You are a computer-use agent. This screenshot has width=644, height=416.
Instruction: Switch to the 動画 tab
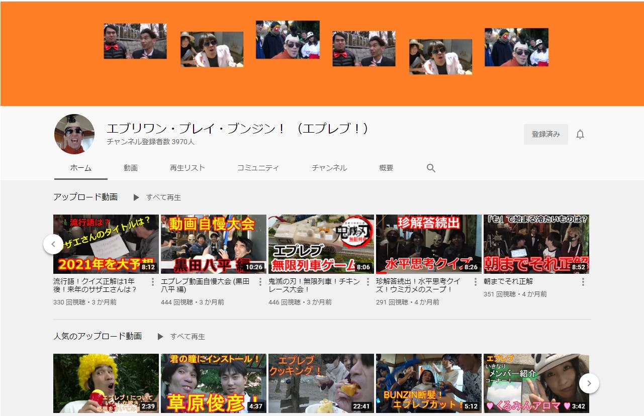coord(131,168)
